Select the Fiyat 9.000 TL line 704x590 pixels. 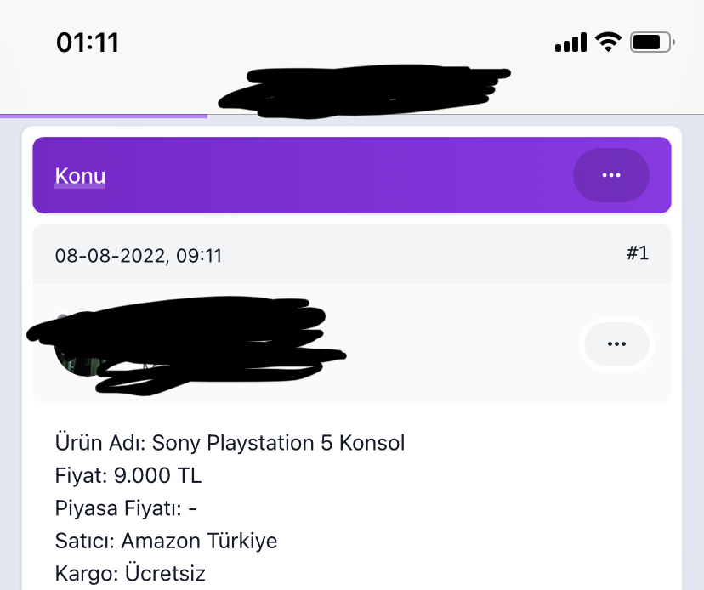point(128,475)
